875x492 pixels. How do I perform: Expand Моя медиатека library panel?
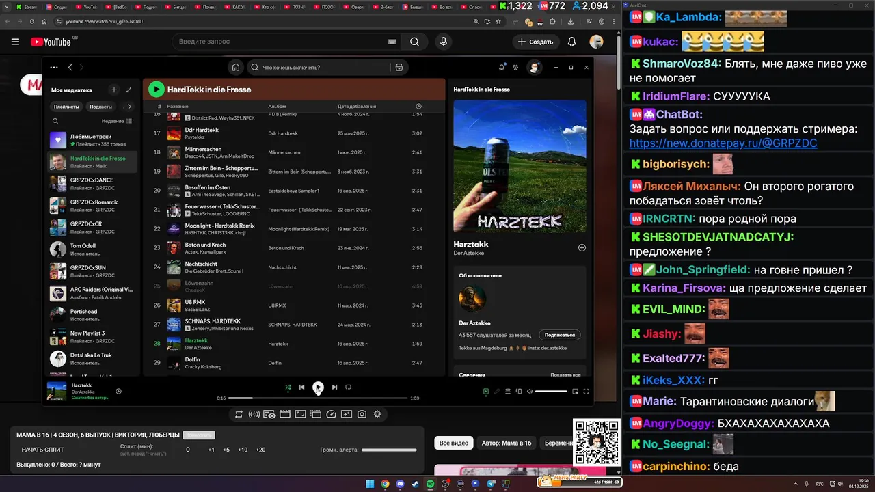129,90
